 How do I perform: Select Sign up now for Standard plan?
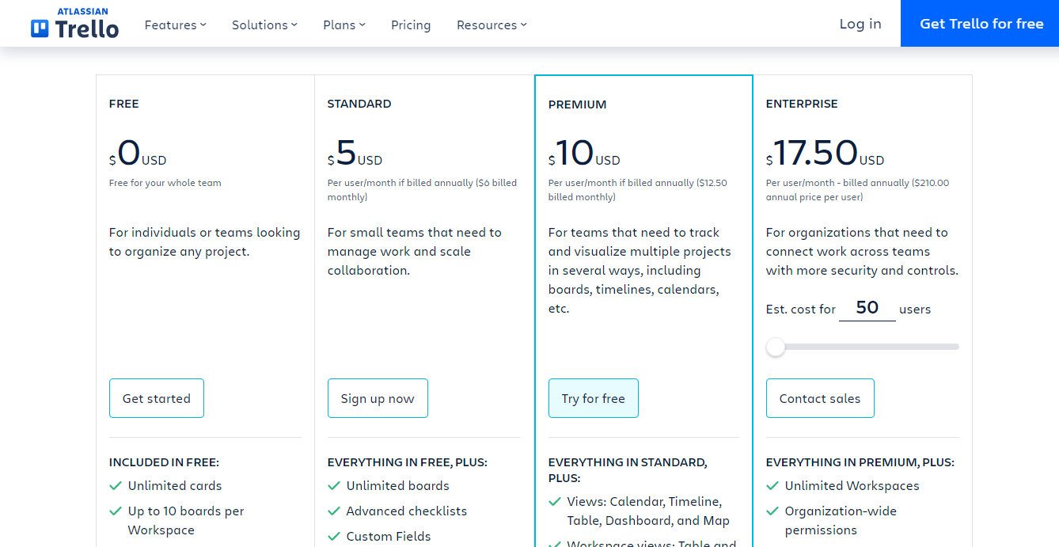[378, 398]
